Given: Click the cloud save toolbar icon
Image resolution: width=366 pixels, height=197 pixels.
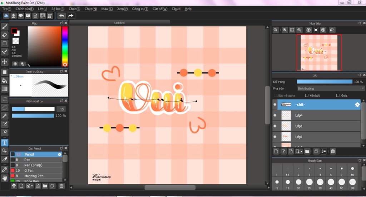Looking at the screenshot, I should tap(6, 16).
